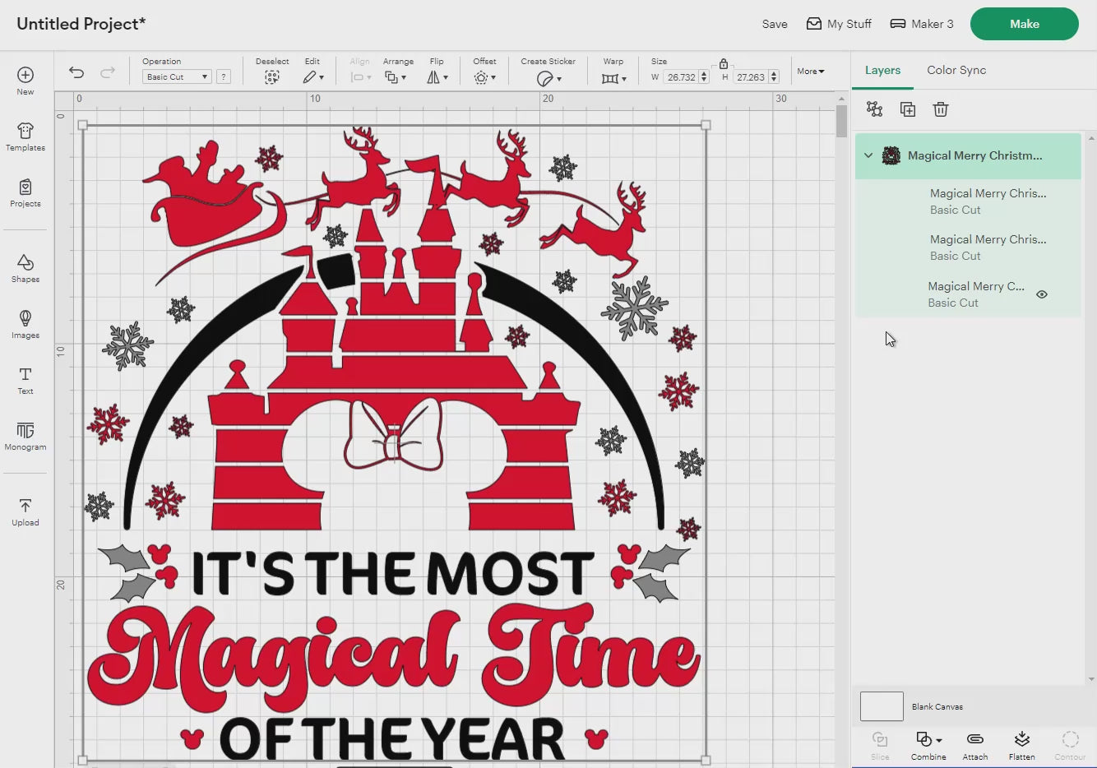Viewport: 1097px width, 768px height.
Task: Open Create Sticker dropdown
Action: 548,78
